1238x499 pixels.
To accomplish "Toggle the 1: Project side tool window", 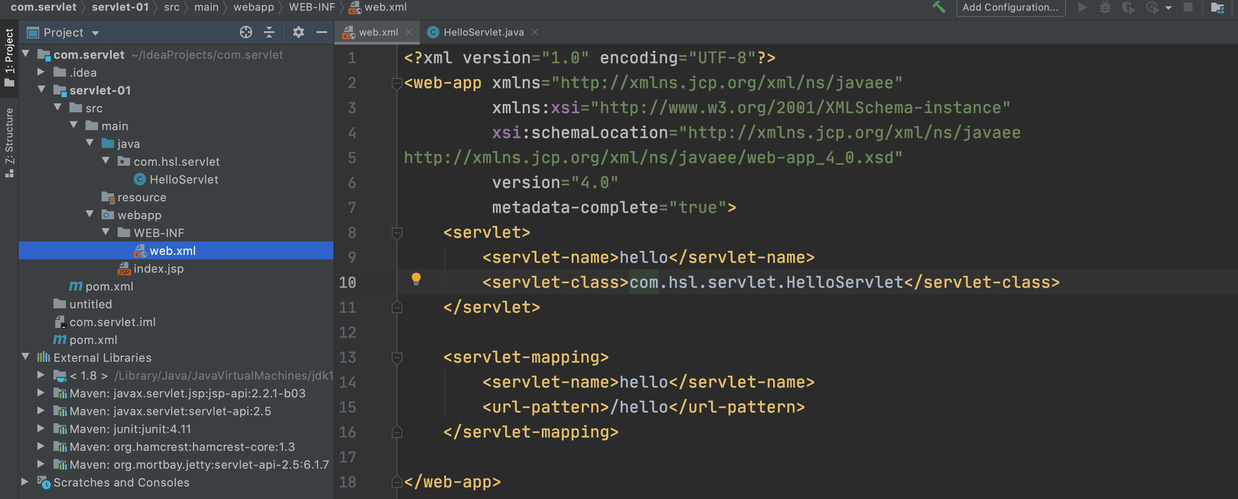I will (x=9, y=57).
